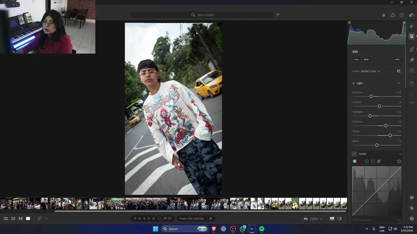
Task: Switch to Compare view
Action: 21,218
